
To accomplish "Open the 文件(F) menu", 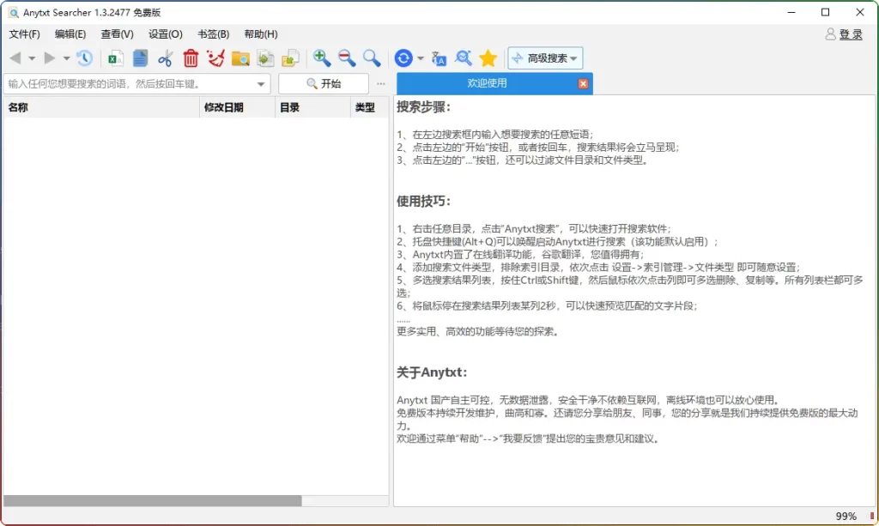I will pos(25,34).
